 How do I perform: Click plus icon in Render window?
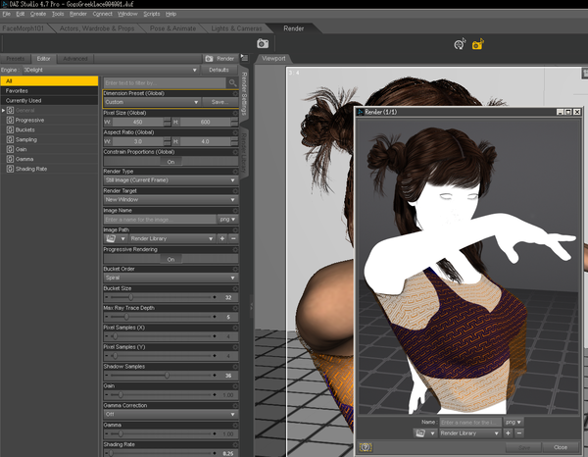(x=508, y=433)
